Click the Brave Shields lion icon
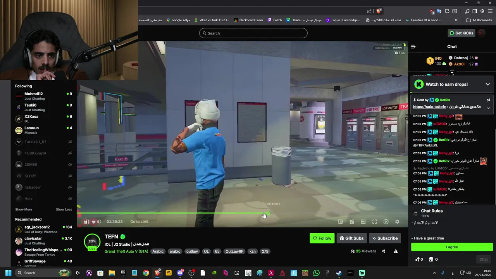This screenshot has height=279, width=496. pos(379,11)
